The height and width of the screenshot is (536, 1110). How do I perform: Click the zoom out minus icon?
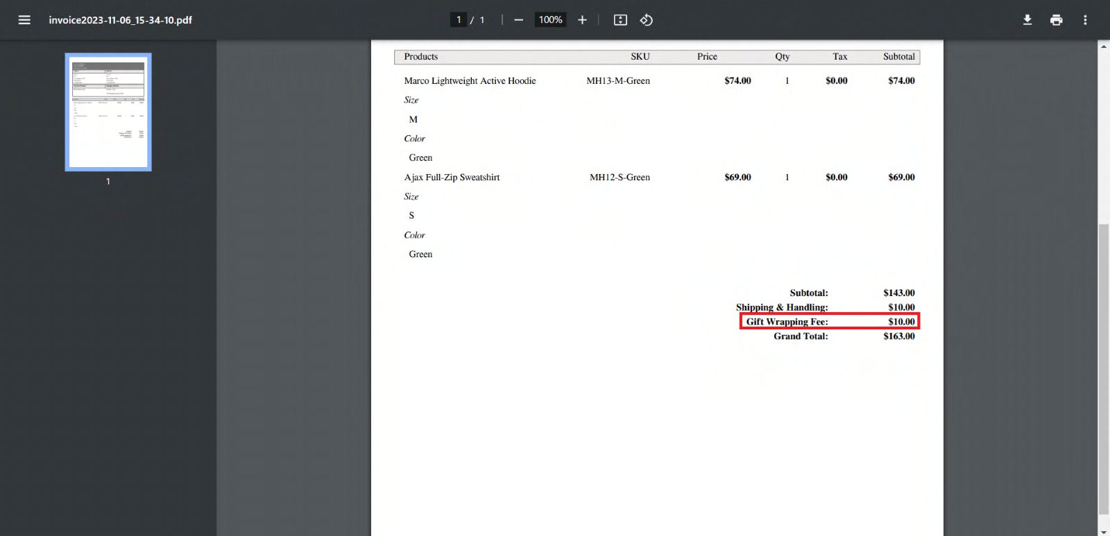(x=518, y=20)
